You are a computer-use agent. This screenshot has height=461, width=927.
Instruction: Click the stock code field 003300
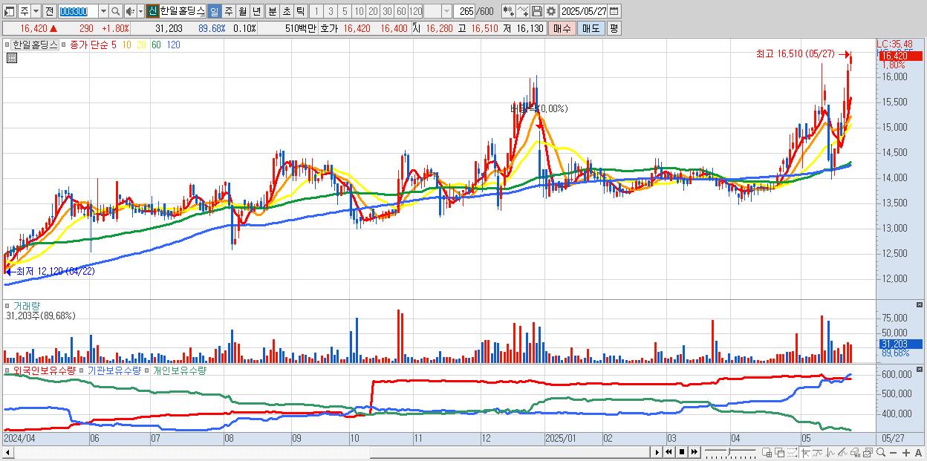[x=77, y=11]
